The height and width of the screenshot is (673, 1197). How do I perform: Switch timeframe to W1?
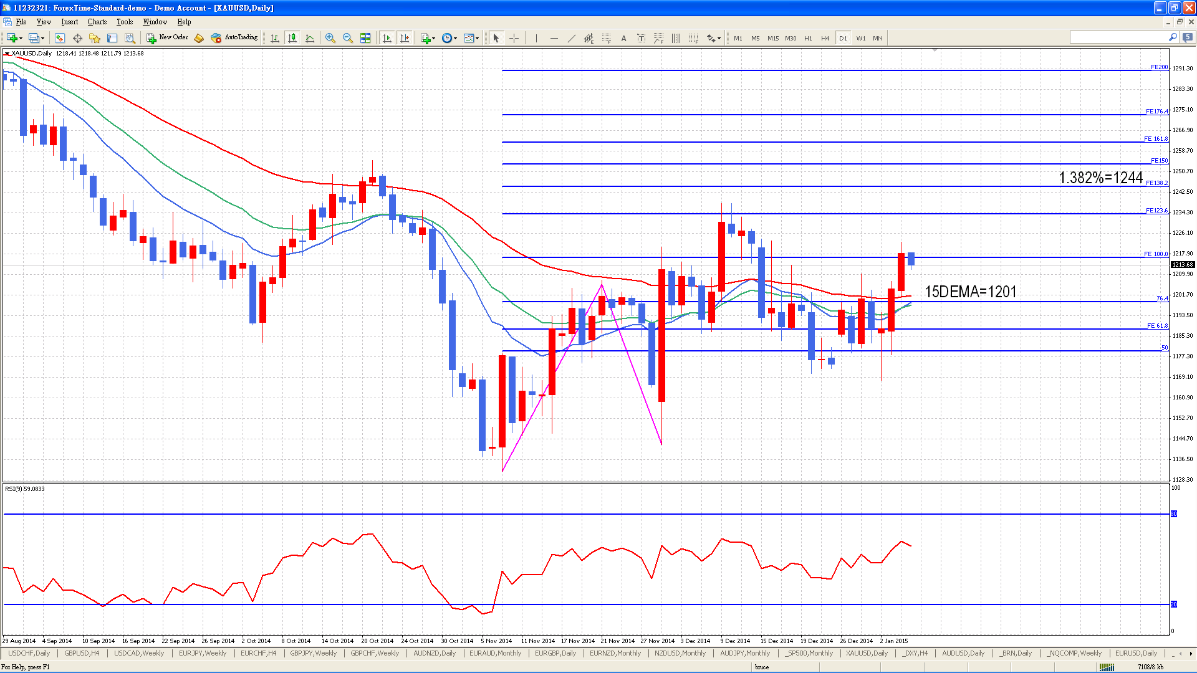tap(861, 38)
